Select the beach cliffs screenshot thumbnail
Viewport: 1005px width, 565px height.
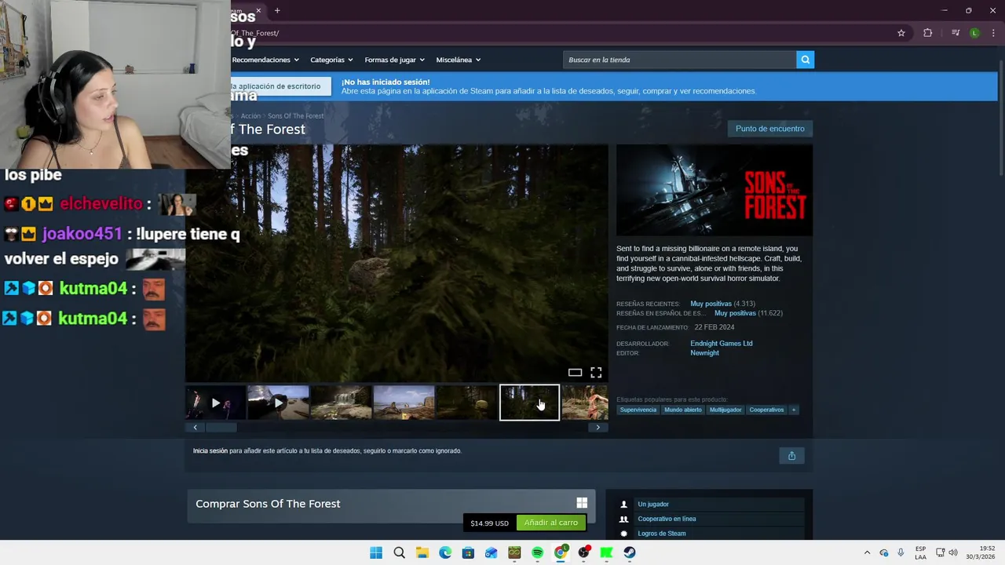[x=404, y=403]
